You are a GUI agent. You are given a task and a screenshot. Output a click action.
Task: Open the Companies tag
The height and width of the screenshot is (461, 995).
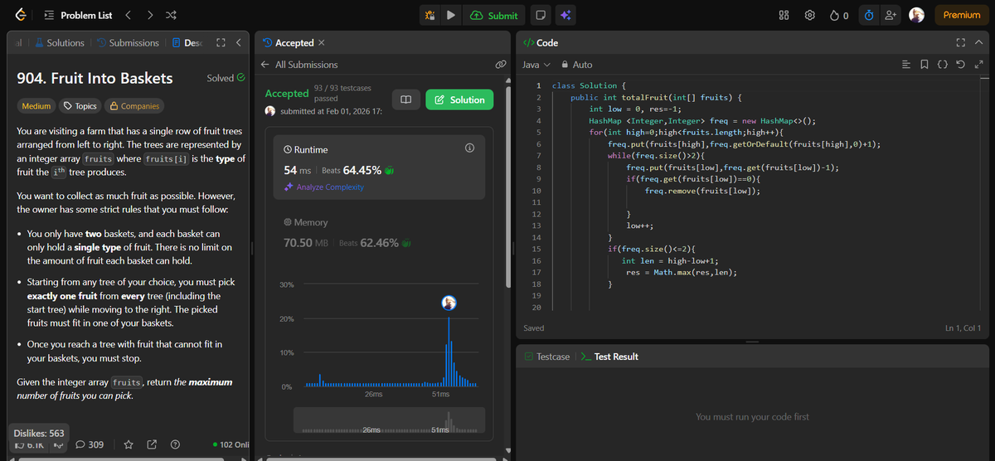tap(133, 105)
